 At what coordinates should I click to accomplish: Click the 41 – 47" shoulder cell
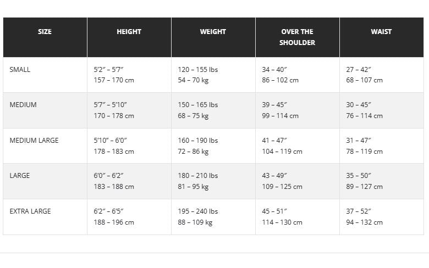tap(274, 141)
